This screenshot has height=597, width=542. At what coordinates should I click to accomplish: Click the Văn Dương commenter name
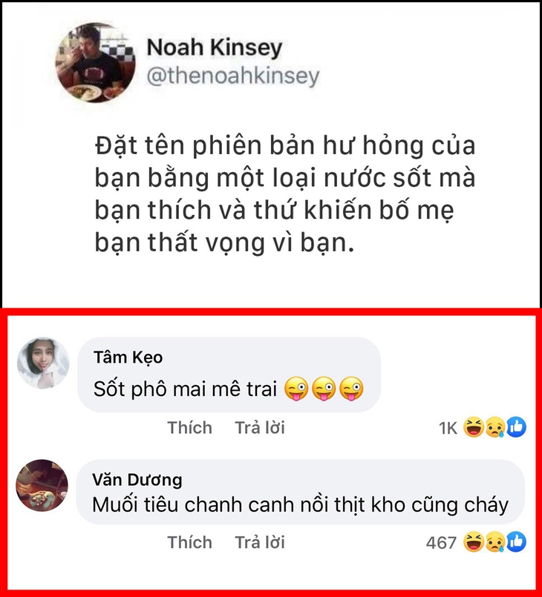coord(137,480)
